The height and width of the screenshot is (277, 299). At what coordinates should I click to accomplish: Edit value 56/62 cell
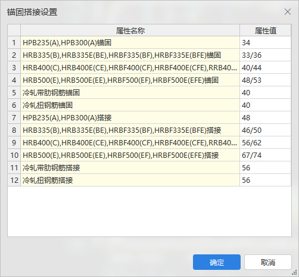pyautogui.click(x=266, y=142)
